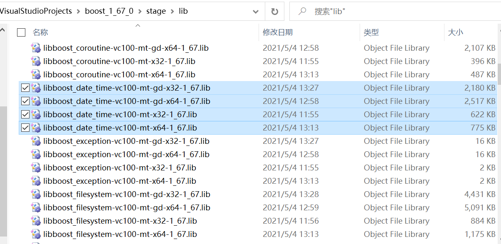This screenshot has height=244, width=501.
Task: Click the libboost_coroutine-vc100-mt-gd-x64 file icon
Action: (36, 48)
